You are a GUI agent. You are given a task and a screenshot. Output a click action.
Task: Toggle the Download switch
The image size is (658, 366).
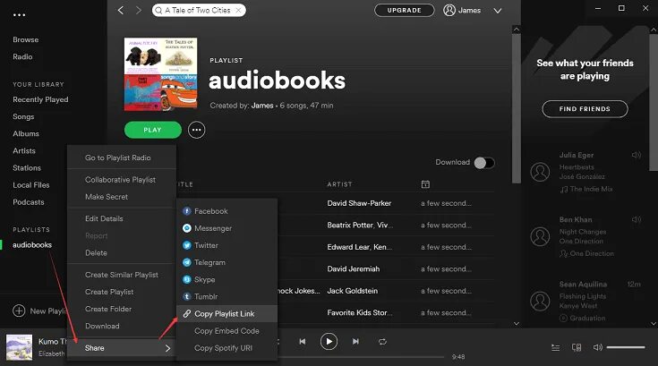point(484,163)
